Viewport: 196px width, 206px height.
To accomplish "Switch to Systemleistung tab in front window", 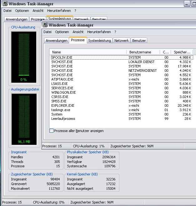I will (99, 41).
